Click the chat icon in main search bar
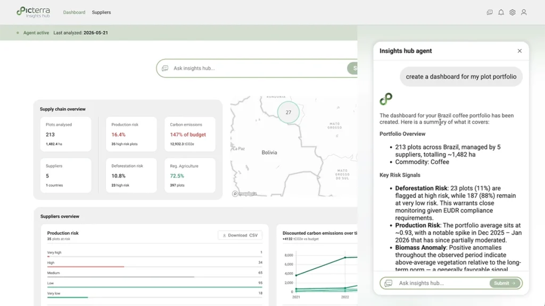 pyautogui.click(x=165, y=69)
